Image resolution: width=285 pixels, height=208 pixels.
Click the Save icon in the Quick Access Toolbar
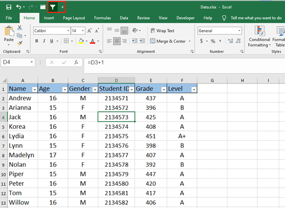coord(9,7)
